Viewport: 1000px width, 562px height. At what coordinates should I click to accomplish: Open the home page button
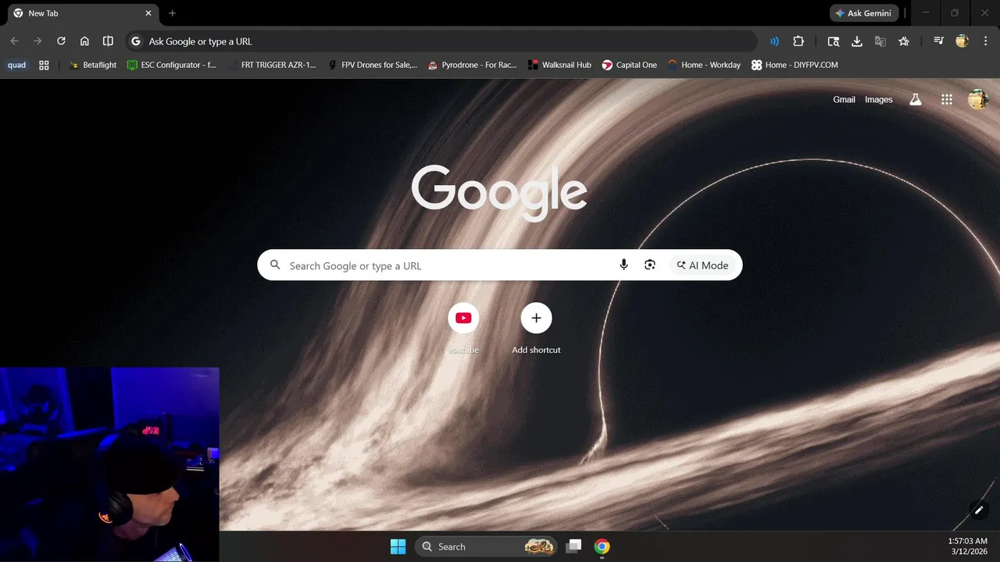point(84,41)
